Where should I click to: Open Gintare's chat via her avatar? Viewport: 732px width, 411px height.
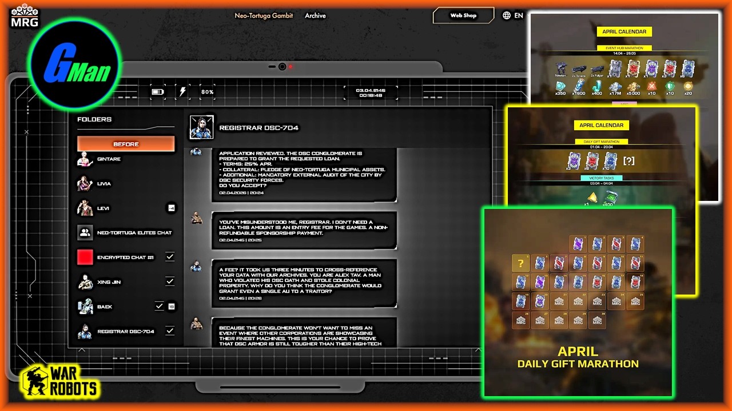coord(85,159)
